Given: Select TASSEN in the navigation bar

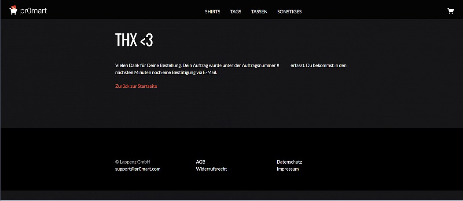Looking at the screenshot, I should click(259, 12).
